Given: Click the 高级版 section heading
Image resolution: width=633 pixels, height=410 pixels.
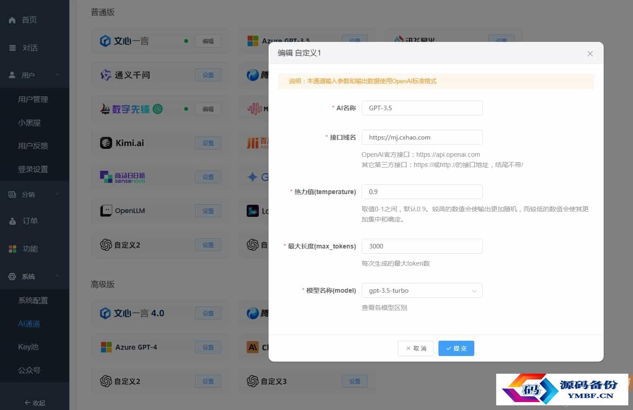Looking at the screenshot, I should point(103,284).
